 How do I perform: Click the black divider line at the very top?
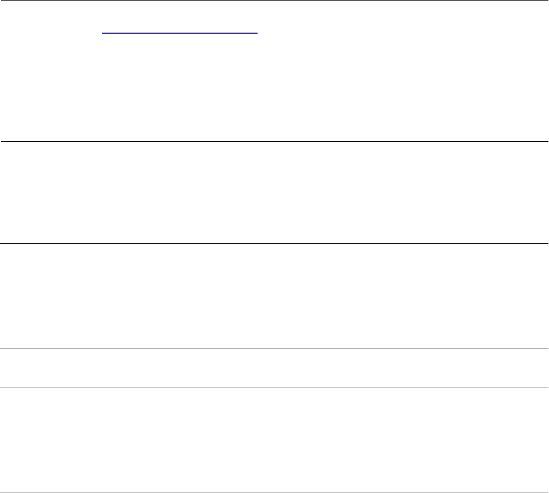coord(274,1)
